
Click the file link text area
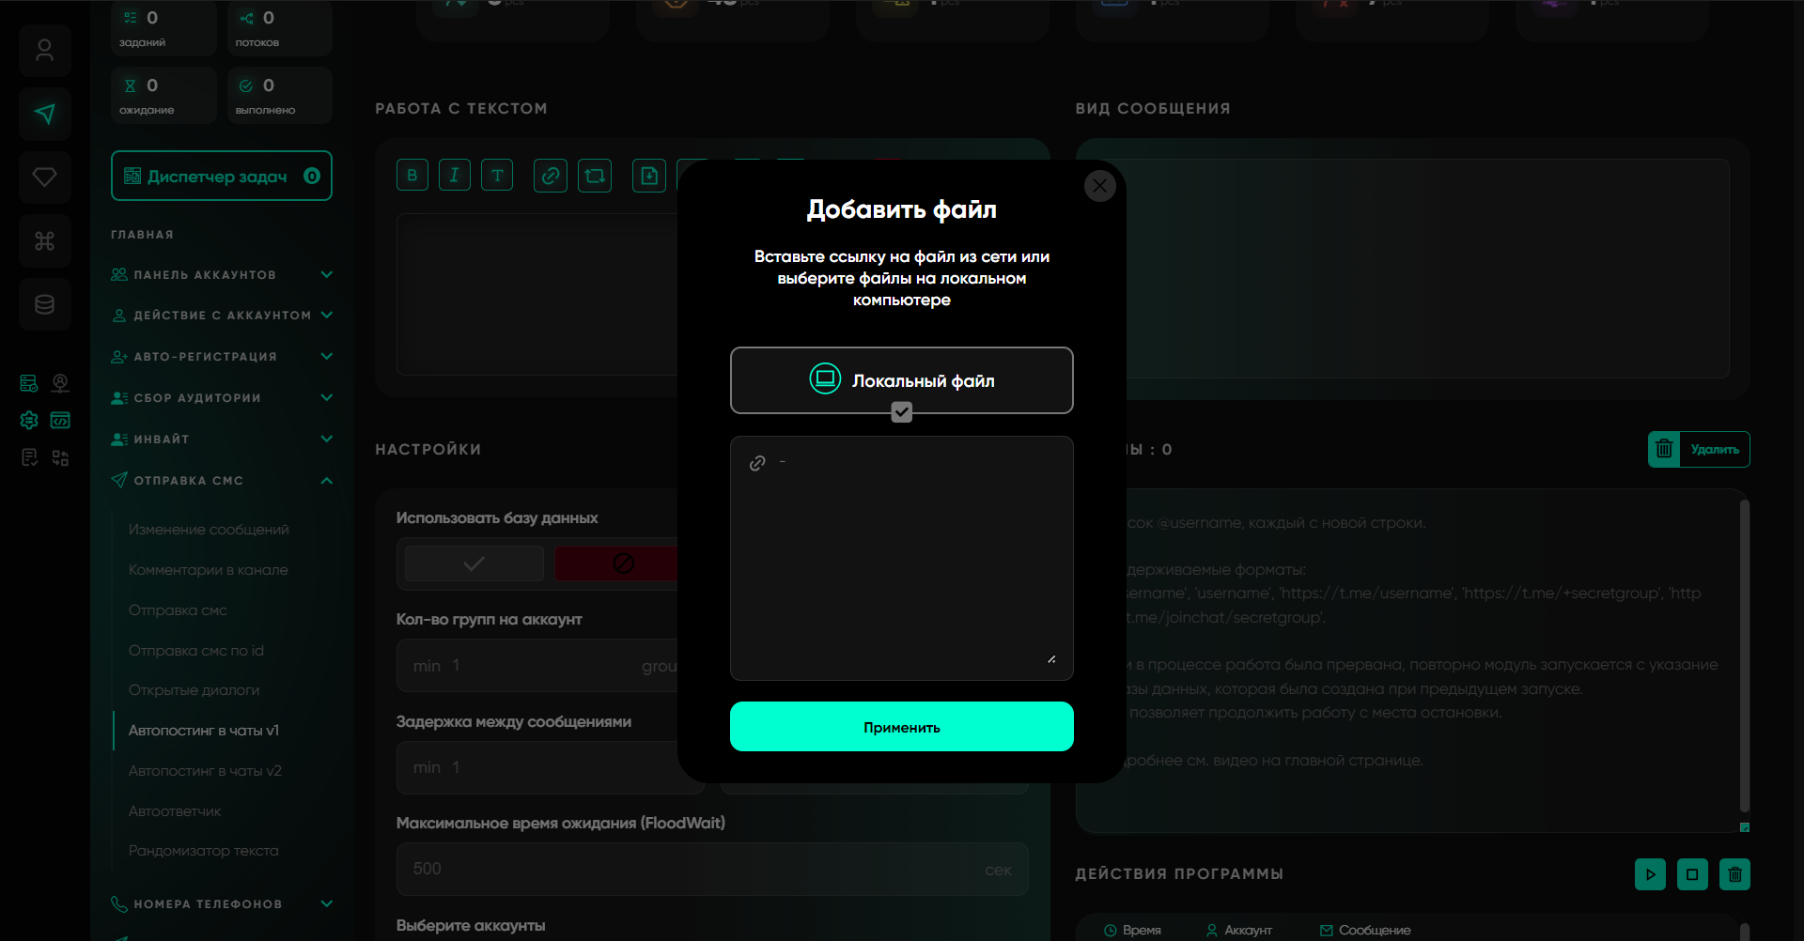[x=901, y=563]
